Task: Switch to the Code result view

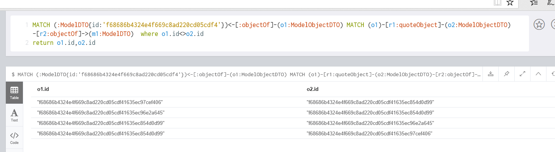Action: [x=14, y=138]
